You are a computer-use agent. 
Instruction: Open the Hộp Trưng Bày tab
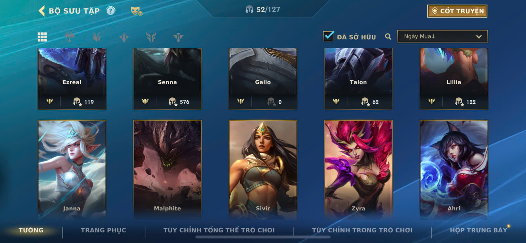pyautogui.click(x=478, y=230)
